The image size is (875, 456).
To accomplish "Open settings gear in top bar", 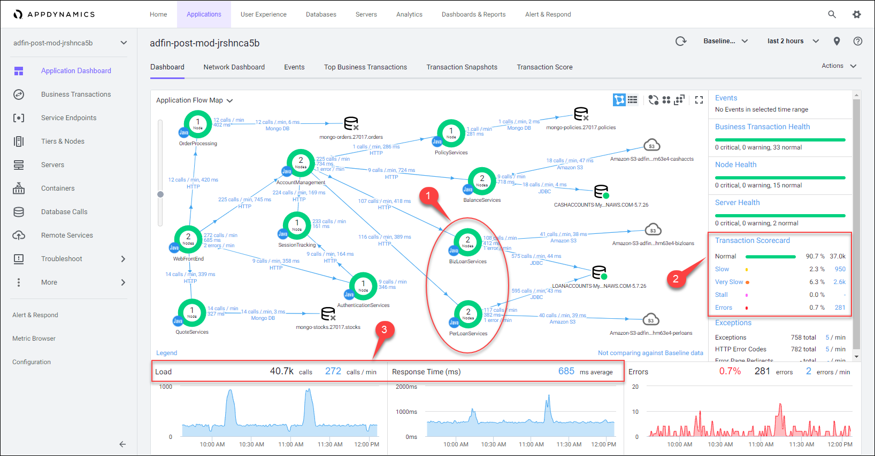I will [857, 14].
